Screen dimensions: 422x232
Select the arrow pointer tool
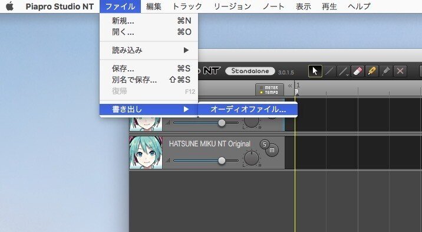click(x=315, y=71)
